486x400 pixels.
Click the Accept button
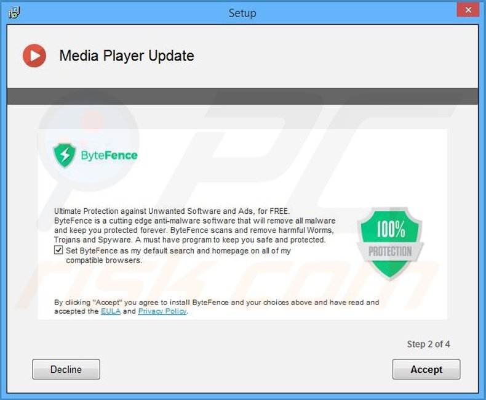(x=426, y=369)
